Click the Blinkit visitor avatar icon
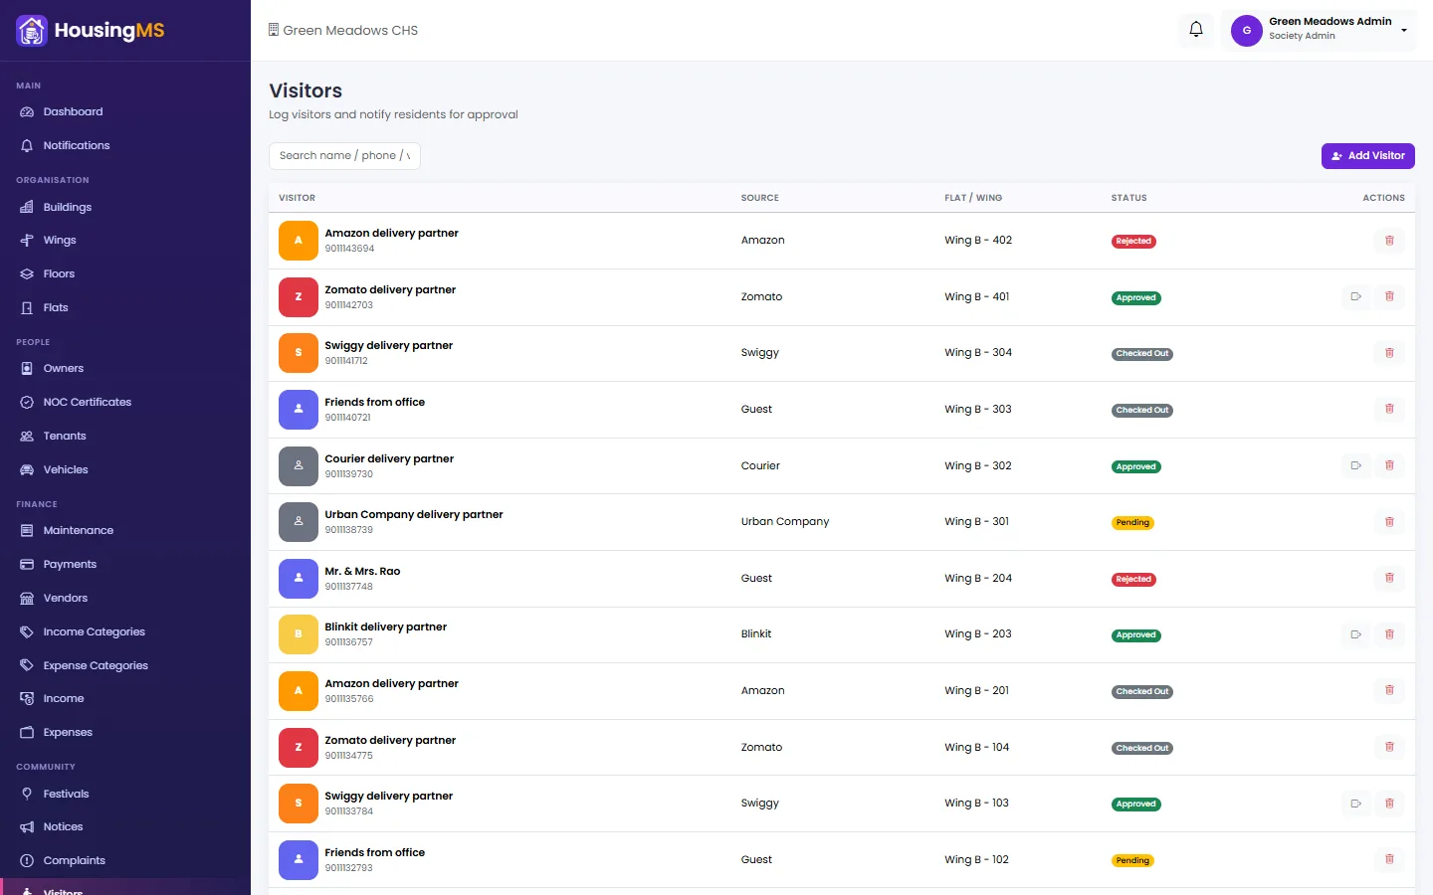This screenshot has width=1433, height=895. tap(299, 634)
